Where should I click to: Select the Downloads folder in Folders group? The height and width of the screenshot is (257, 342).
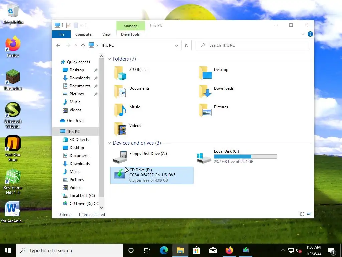coord(205,92)
